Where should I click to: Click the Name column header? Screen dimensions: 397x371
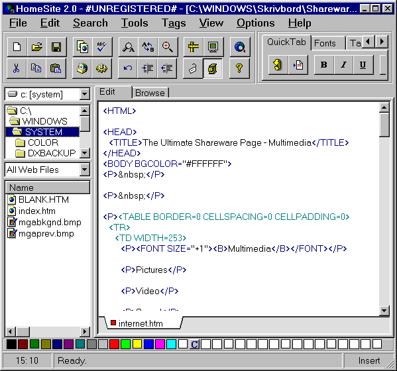[x=47, y=187]
